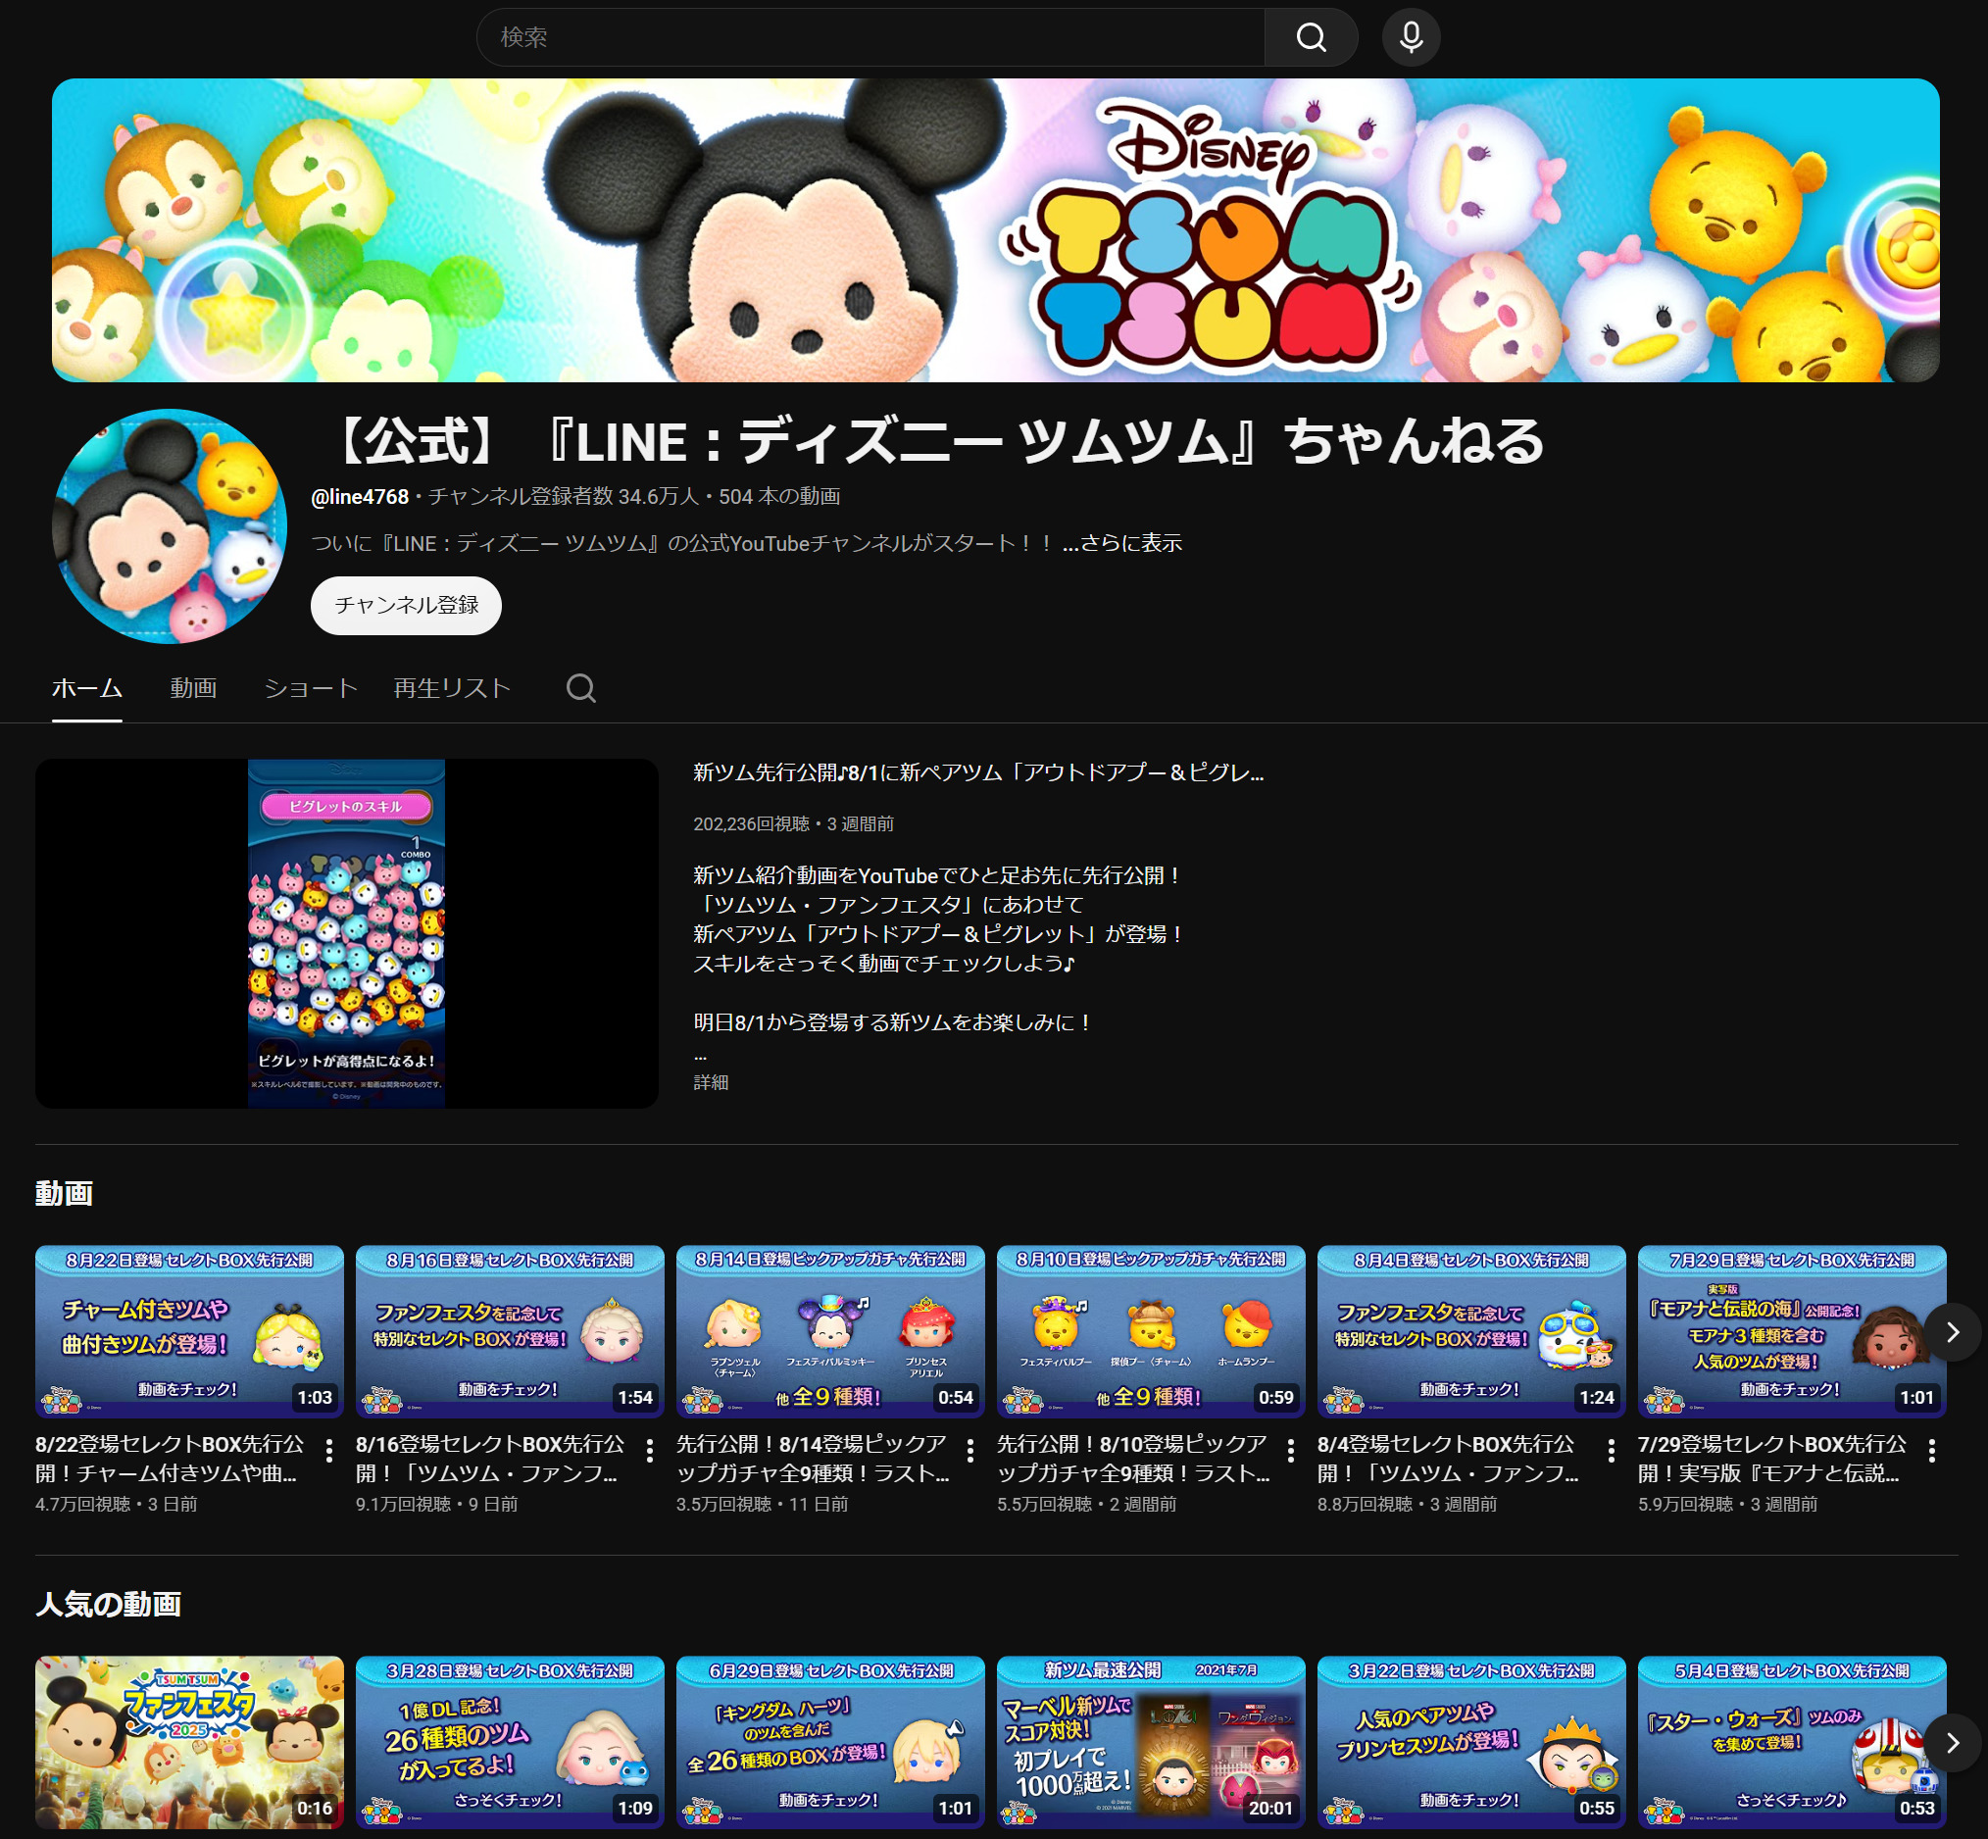Open title 8/4登場セレクトBOX先行公開
This screenshot has height=1839, width=1988.
pyautogui.click(x=1448, y=1458)
